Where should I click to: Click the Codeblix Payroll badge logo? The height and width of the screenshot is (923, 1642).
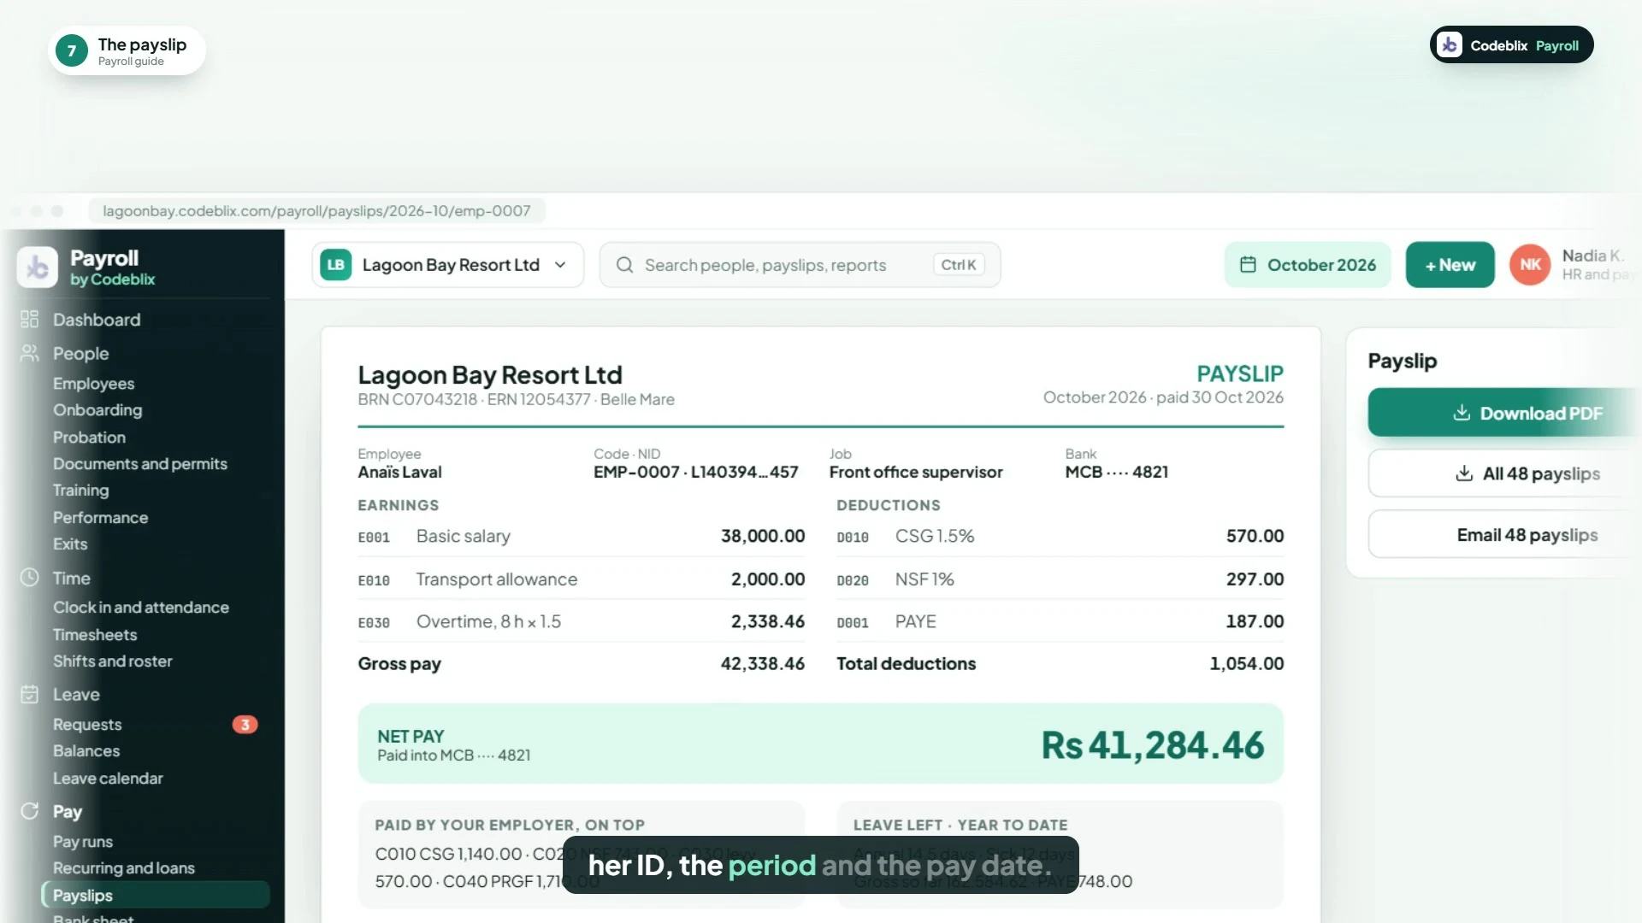click(1450, 45)
